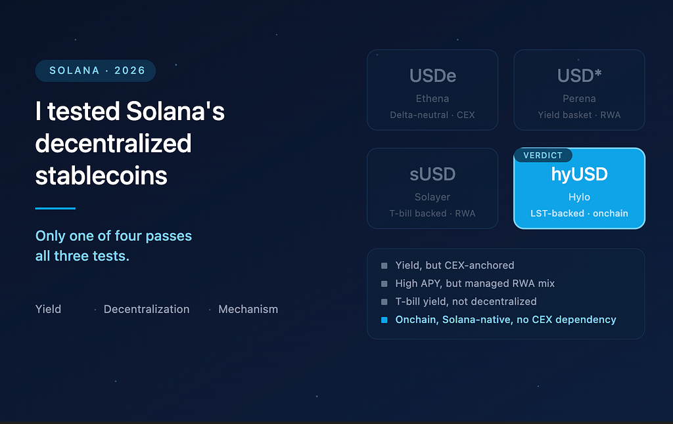Click the "Mechanism" test label

248,309
